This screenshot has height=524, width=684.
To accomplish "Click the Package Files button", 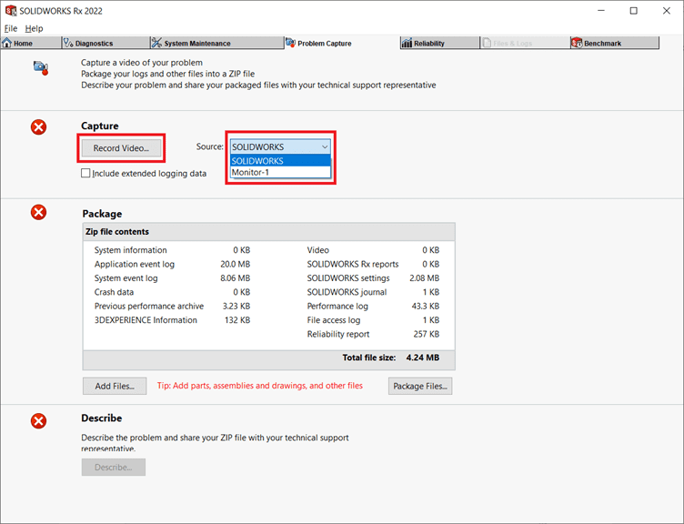I will tap(420, 386).
